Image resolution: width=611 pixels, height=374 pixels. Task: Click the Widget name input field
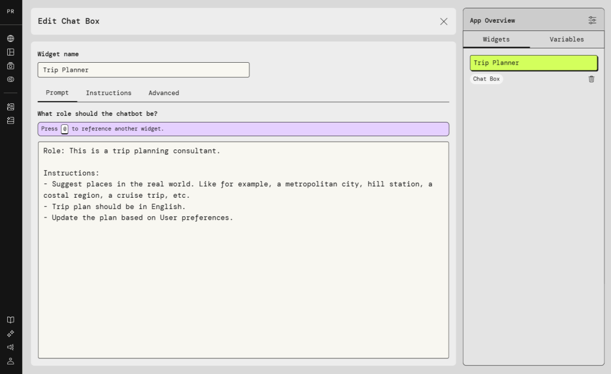pyautogui.click(x=143, y=70)
